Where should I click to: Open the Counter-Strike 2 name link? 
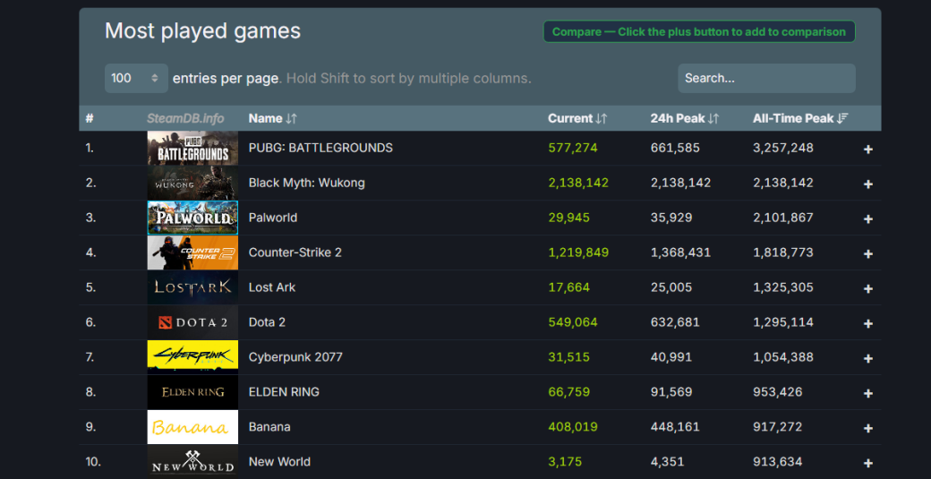[x=295, y=252]
